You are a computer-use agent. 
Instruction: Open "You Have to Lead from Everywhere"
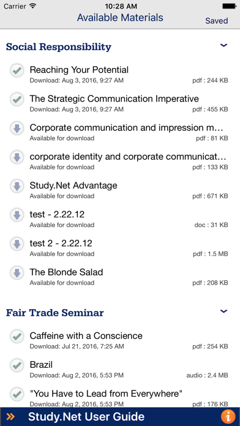coord(120,396)
